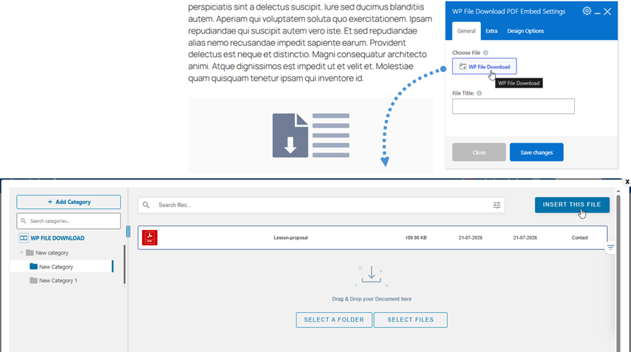This screenshot has width=631, height=352.
Task: Focus the File Title input field
Action: (513, 106)
